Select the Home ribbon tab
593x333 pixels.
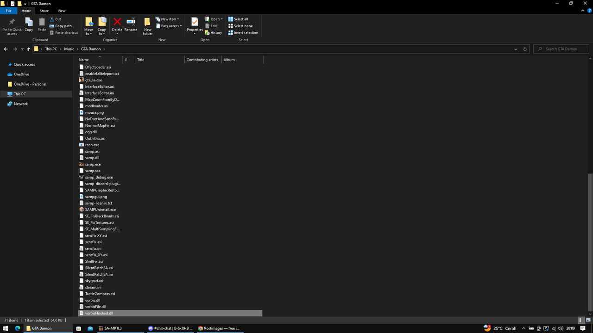tap(26, 11)
